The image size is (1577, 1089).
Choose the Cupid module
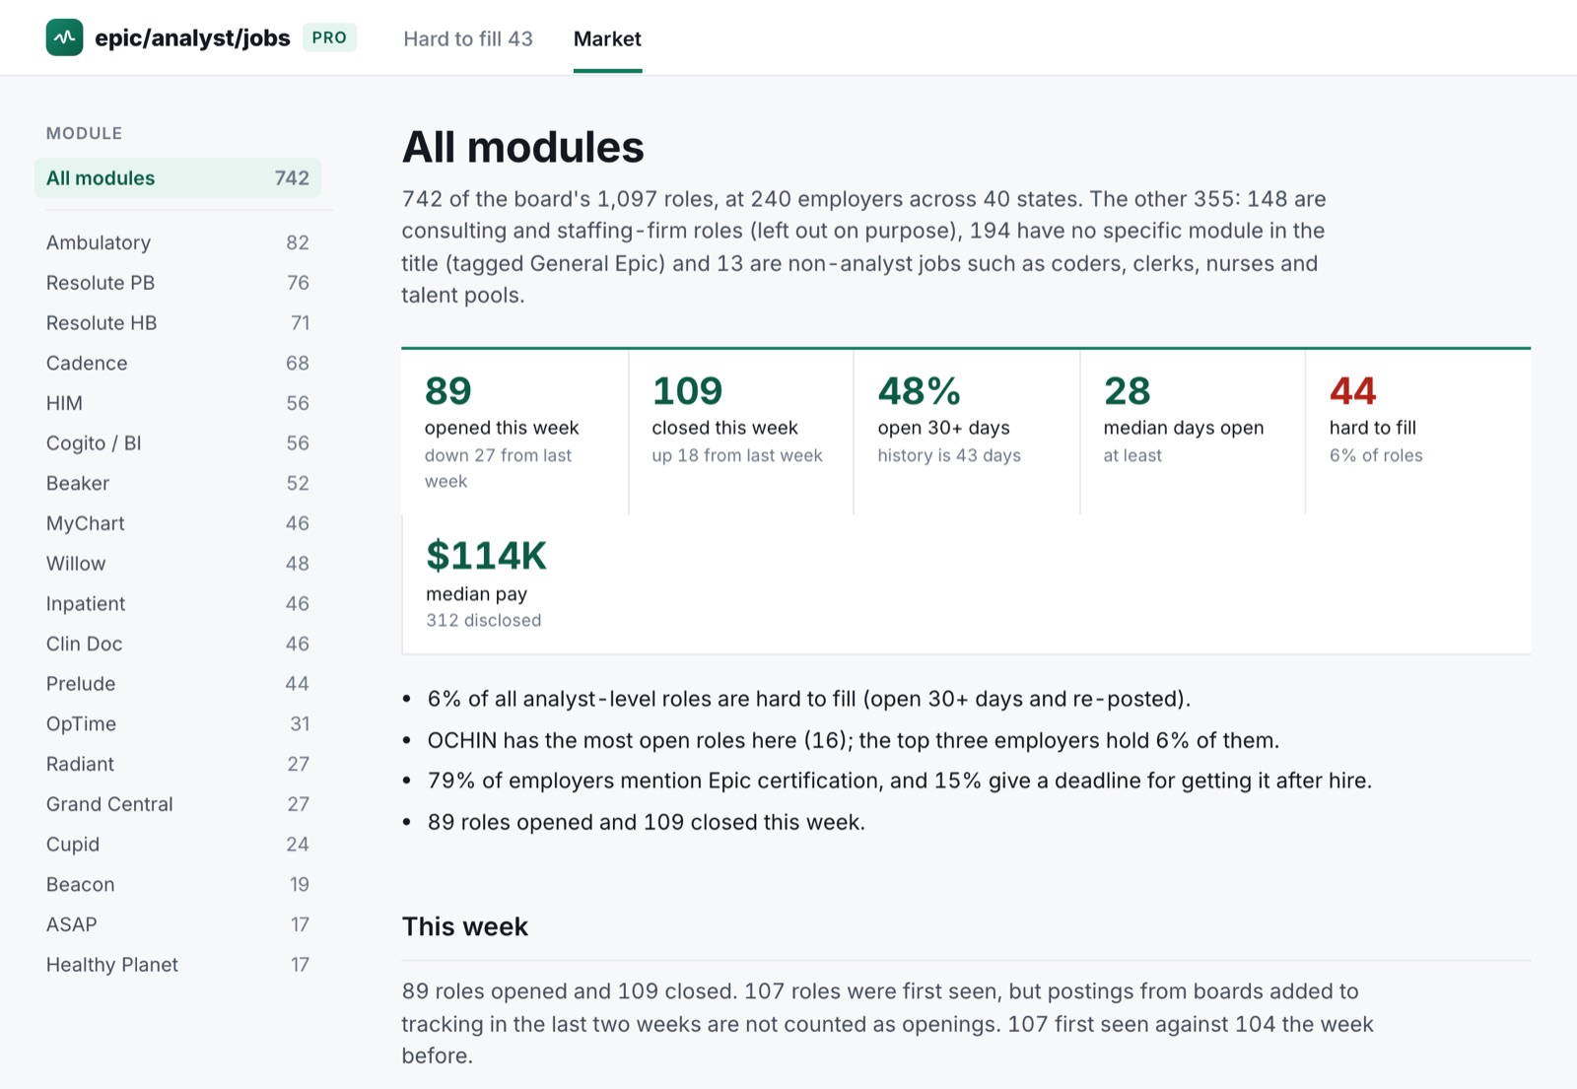pyautogui.click(x=177, y=845)
